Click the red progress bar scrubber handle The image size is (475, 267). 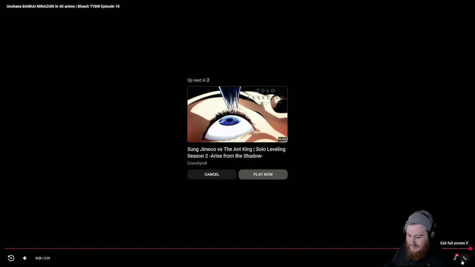(471, 249)
